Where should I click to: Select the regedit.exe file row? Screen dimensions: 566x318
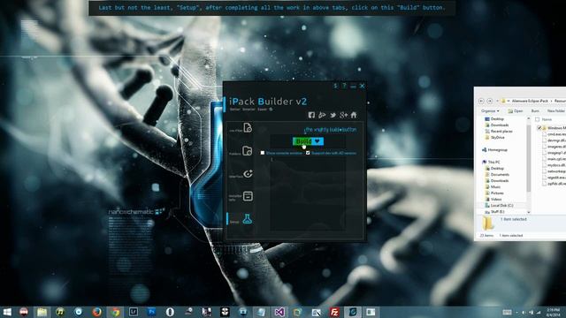click(555, 178)
